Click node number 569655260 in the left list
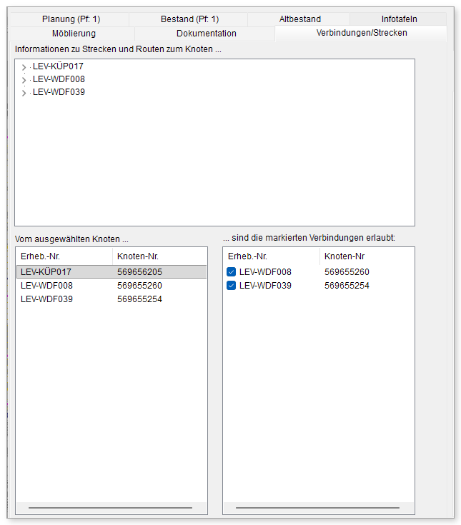 tap(139, 286)
